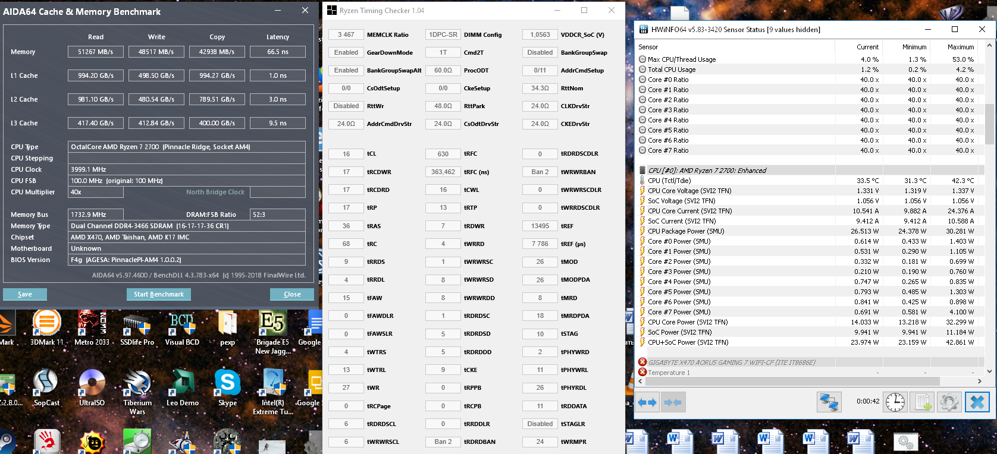Click the HWiNFO vertical scrollbar down arrow
The height and width of the screenshot is (454, 997).
click(989, 372)
